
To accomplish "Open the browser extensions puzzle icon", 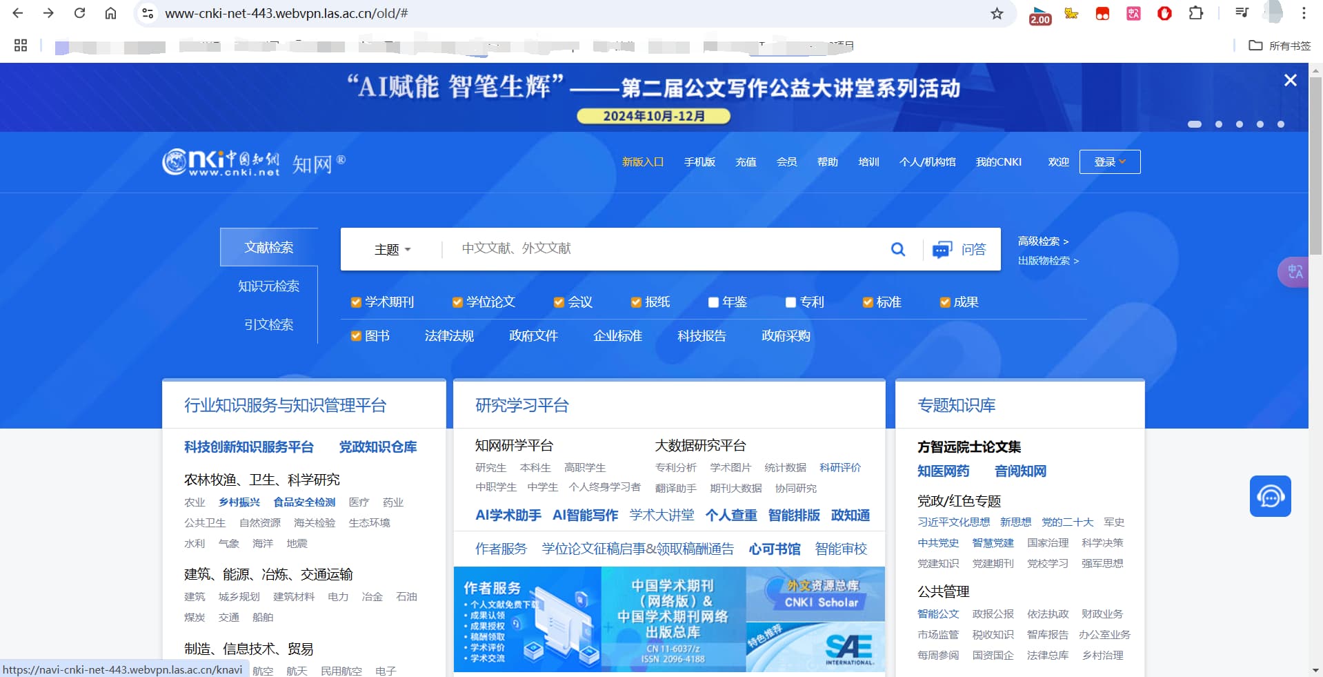I will pyautogui.click(x=1196, y=13).
